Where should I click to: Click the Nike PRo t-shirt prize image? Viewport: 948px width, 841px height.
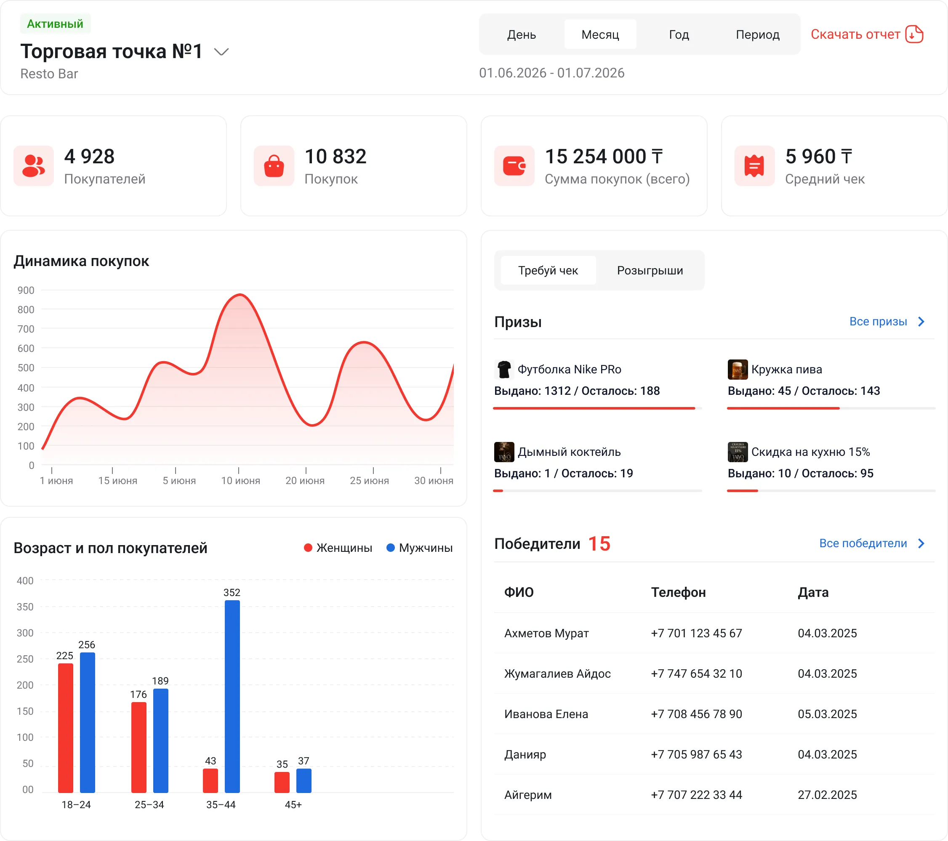[x=504, y=369]
